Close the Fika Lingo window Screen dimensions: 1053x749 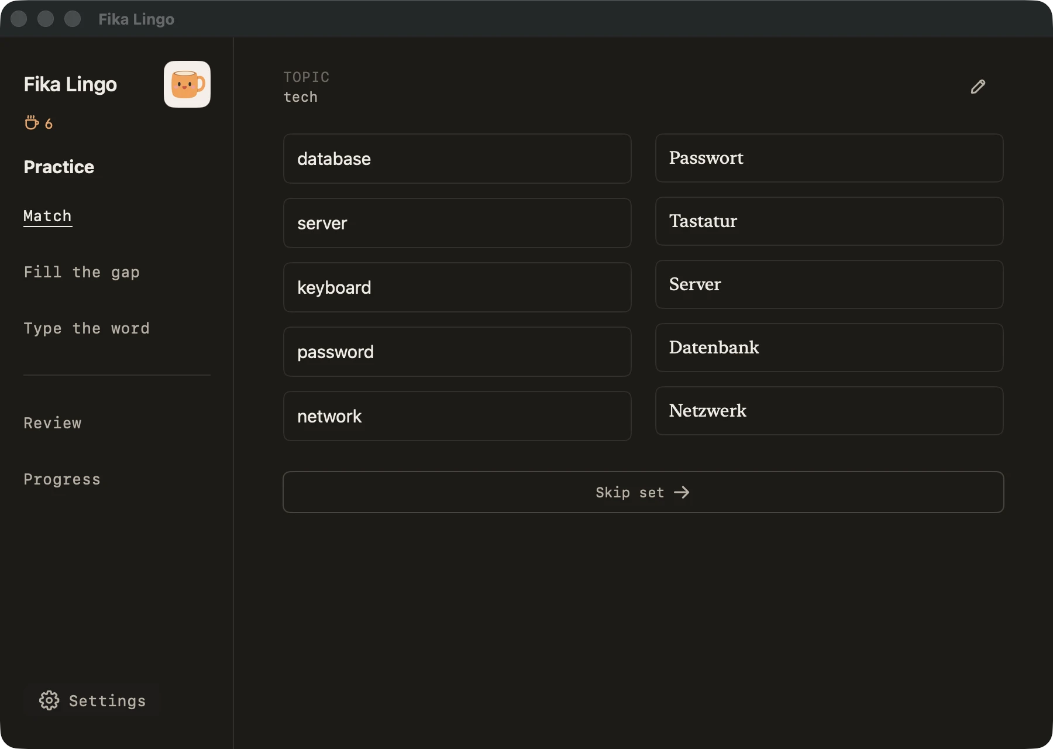click(x=19, y=19)
